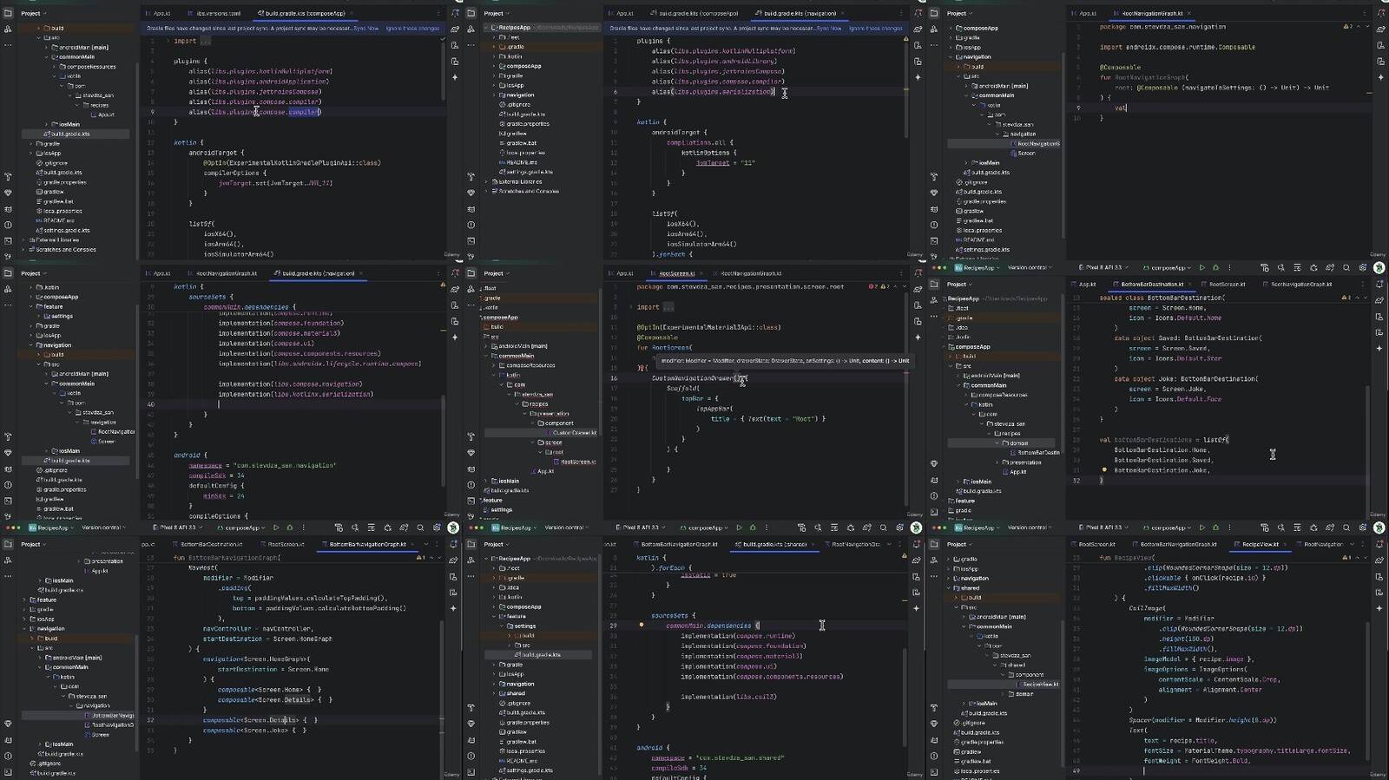Viewport: 1389px width, 780px height.
Task: Open the account avatar in build.gradle.kts (shared) window toolbar
Action: pyautogui.click(x=916, y=528)
